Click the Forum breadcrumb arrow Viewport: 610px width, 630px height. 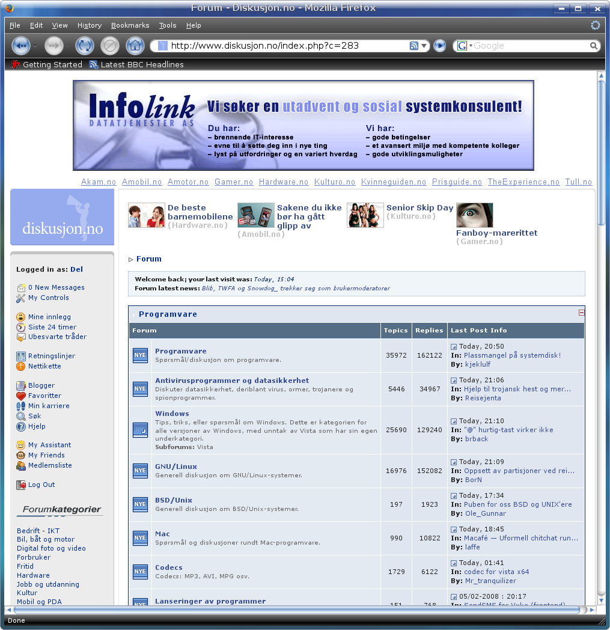pos(130,260)
